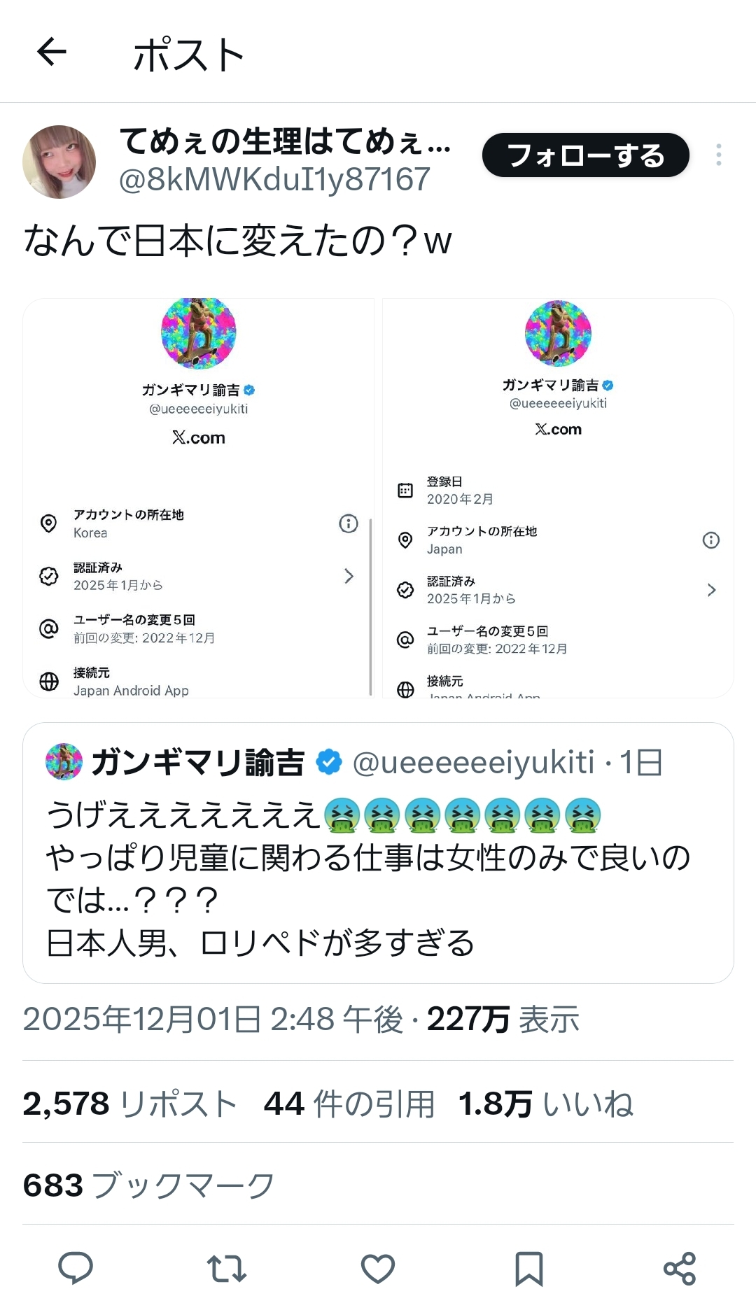Open the @8kMWKduI1y87167 handle link
This screenshot has height=1296, width=756.
tap(274, 180)
